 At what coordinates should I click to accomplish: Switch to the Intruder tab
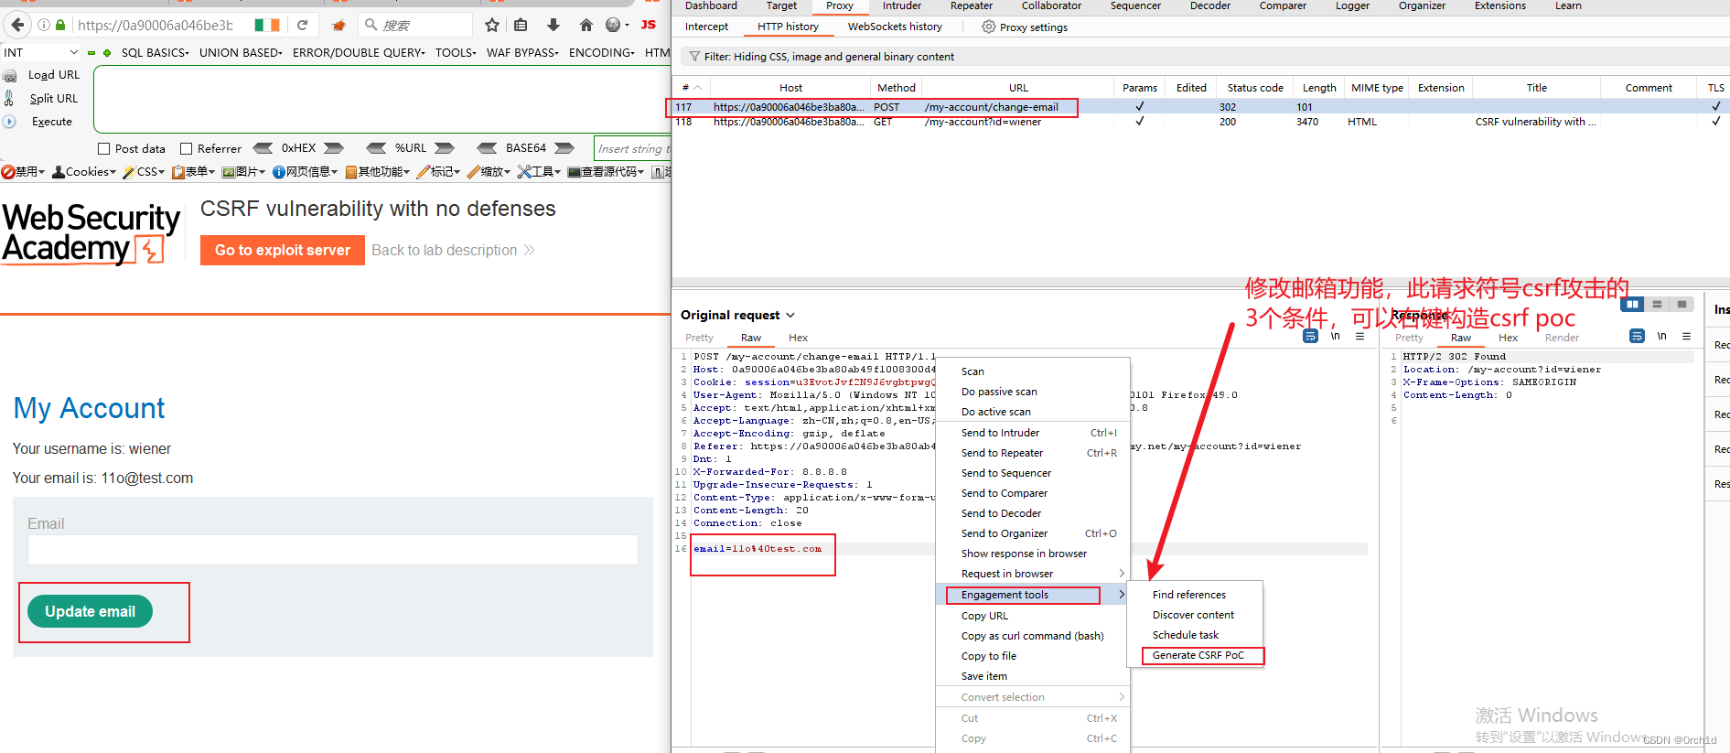pyautogui.click(x=901, y=6)
